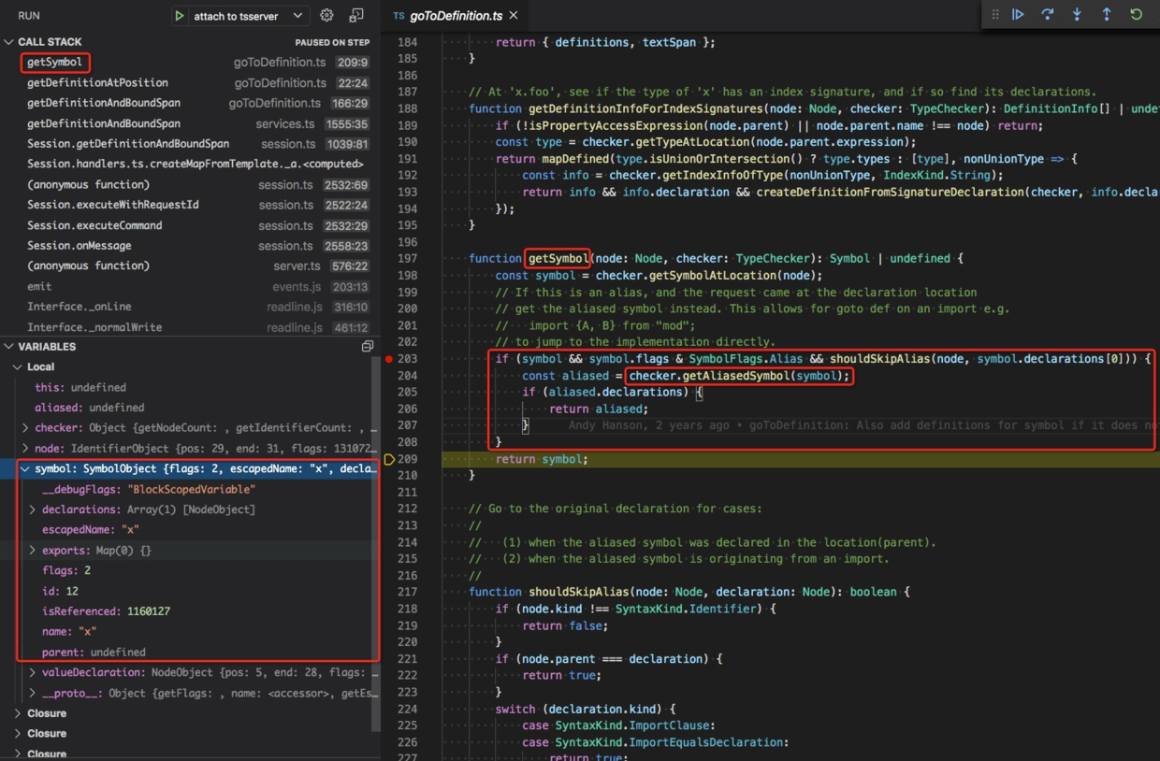The width and height of the screenshot is (1160, 761).
Task: Click the 'this: undefined' variable row
Action: pyautogui.click(x=192, y=388)
